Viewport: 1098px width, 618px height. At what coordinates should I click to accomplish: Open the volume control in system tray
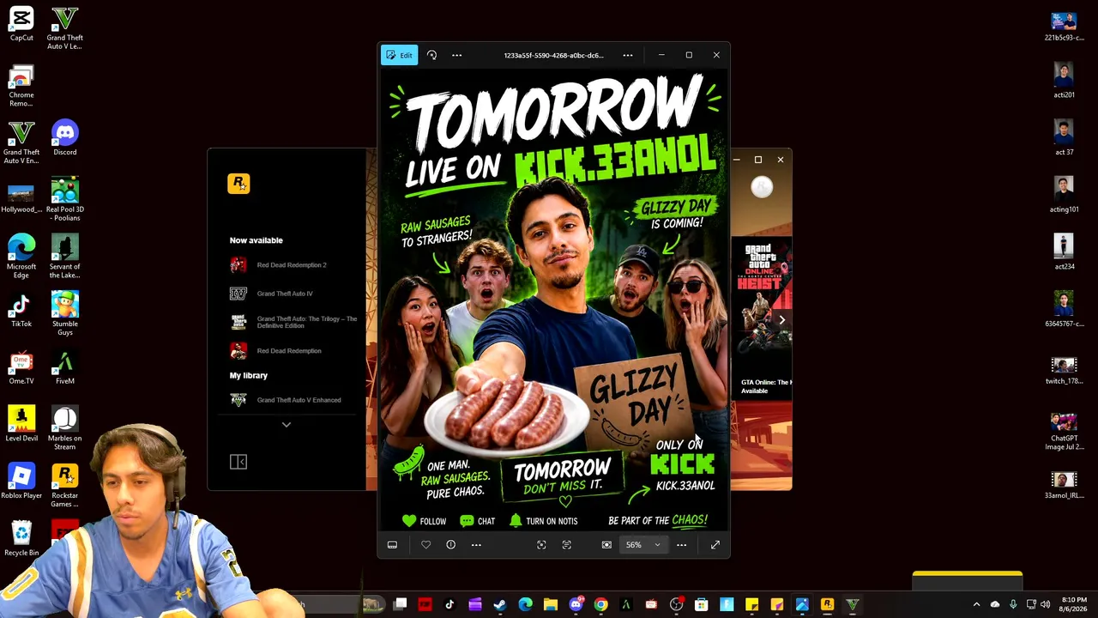pos(1045,605)
